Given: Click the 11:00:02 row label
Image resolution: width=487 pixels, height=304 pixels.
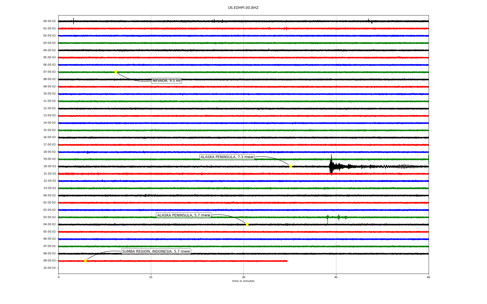Looking at the screenshot, I should tap(49, 101).
